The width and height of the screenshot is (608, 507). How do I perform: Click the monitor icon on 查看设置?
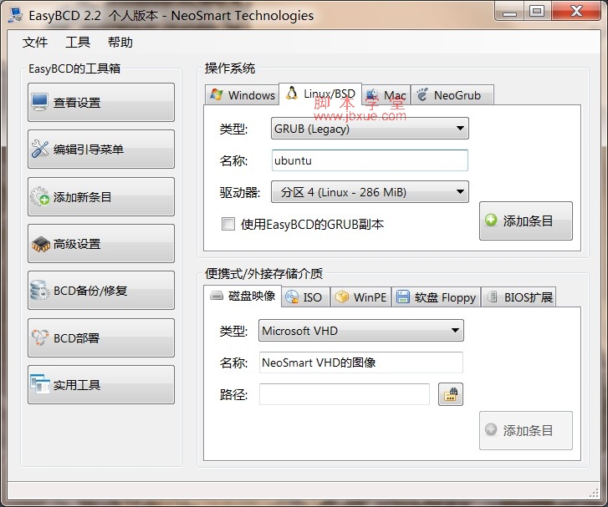tap(40, 102)
